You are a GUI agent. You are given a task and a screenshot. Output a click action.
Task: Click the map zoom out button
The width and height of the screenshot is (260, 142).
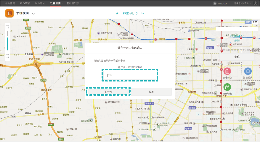pos(7,56)
